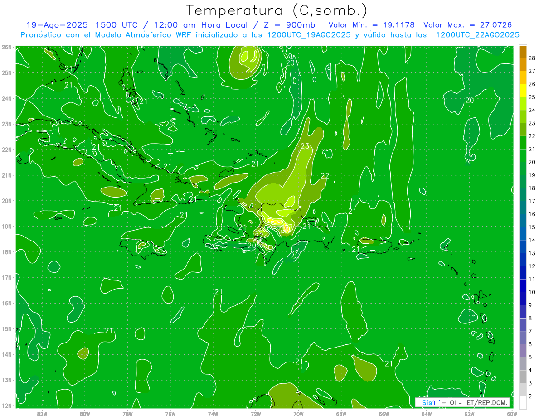
Task: Click the "17" value on the color scale
Action: (x=532, y=201)
